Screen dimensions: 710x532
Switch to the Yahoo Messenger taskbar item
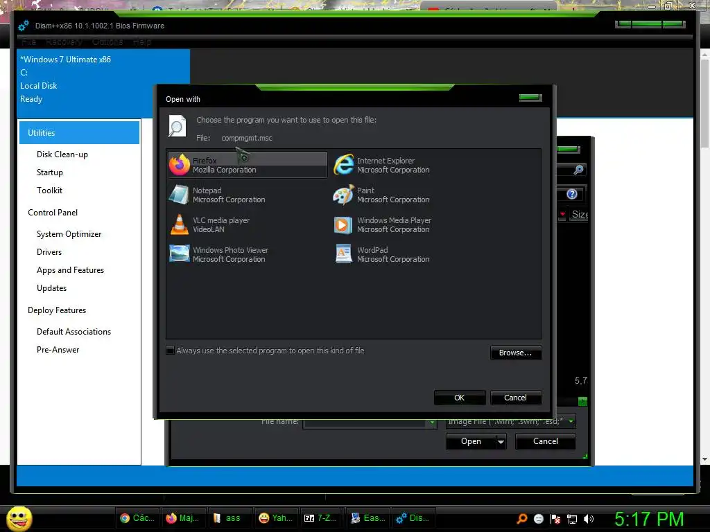(275, 518)
